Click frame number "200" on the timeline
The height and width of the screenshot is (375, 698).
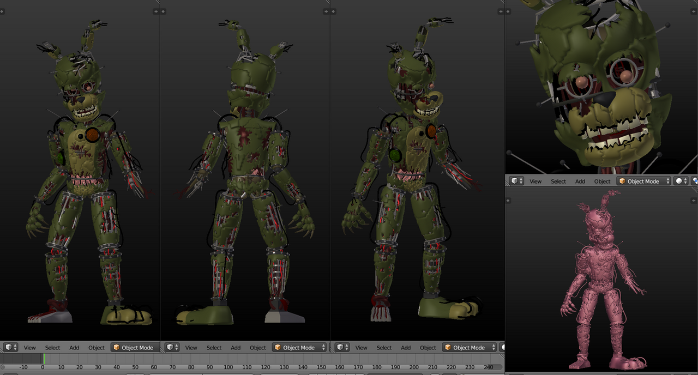[414, 367]
